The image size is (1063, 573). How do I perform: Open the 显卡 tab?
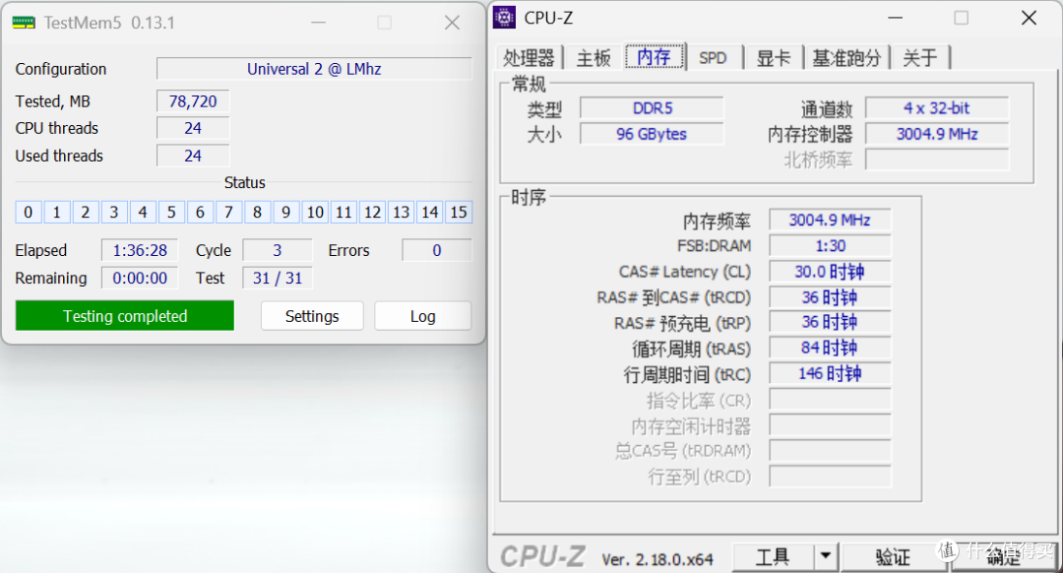[774, 58]
